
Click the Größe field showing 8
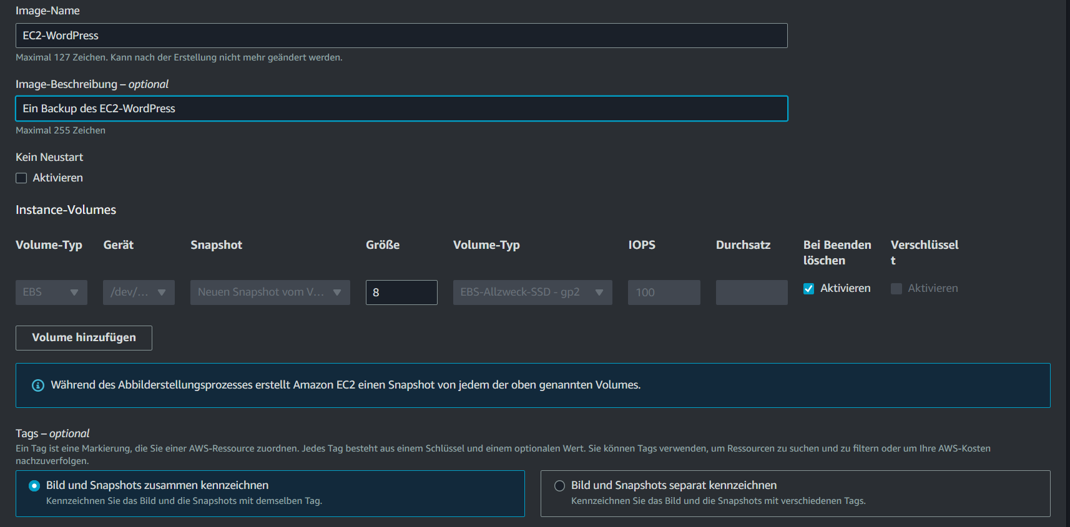[401, 293]
